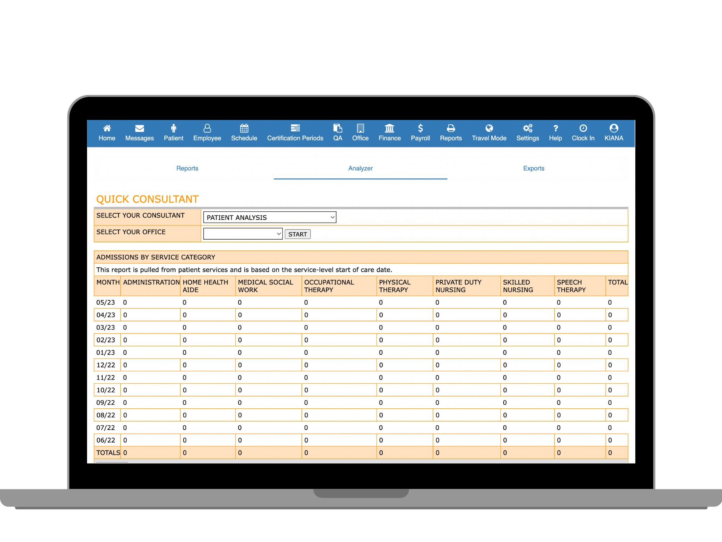Switch to the Exports tab
Viewport: 722px width, 542px height.
tap(534, 168)
